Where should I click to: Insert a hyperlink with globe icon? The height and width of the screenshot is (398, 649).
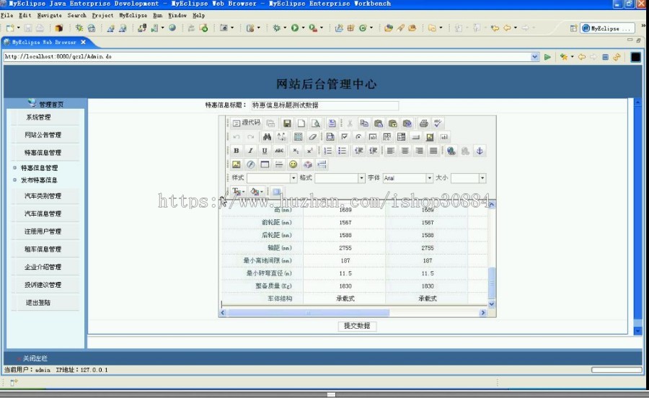point(451,151)
